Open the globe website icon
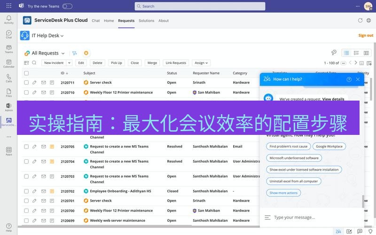376x235 pixels. [369, 20]
